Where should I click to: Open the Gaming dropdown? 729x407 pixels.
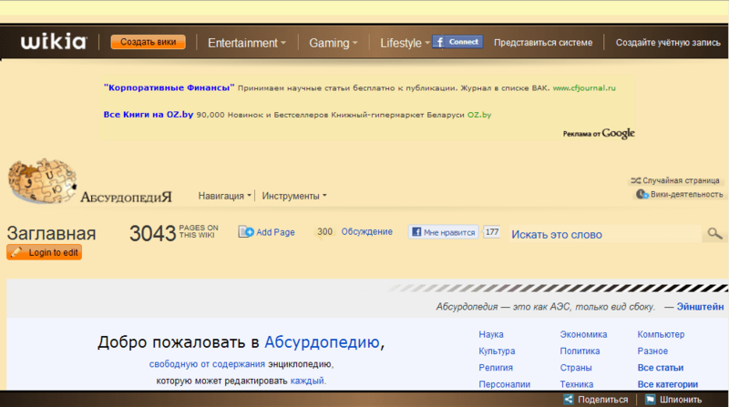point(333,43)
